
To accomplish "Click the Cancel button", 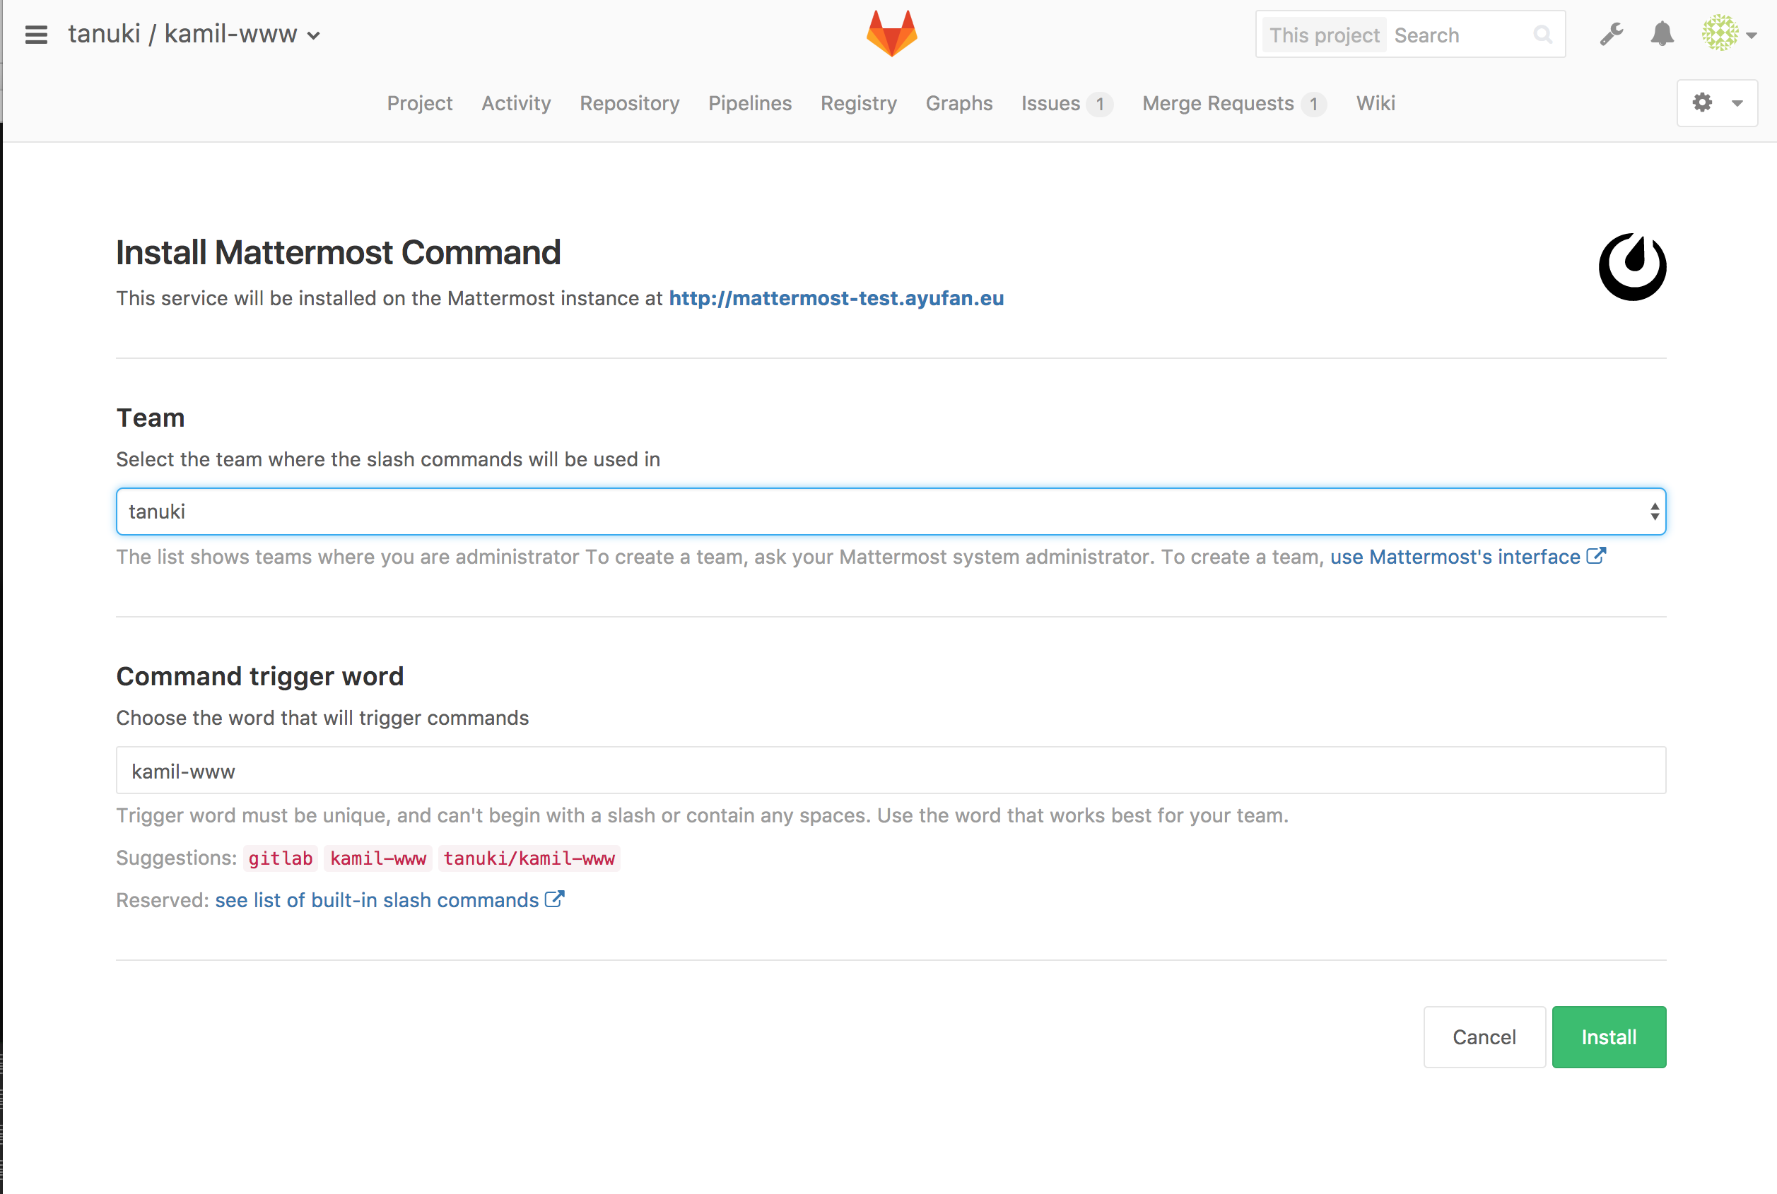I will click(1484, 1036).
